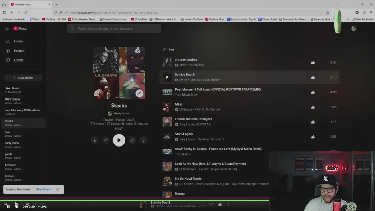Image resolution: width=375 pixels, height=211 pixels.
Task: Dislike the current song in player bar
Action: pos(211,205)
